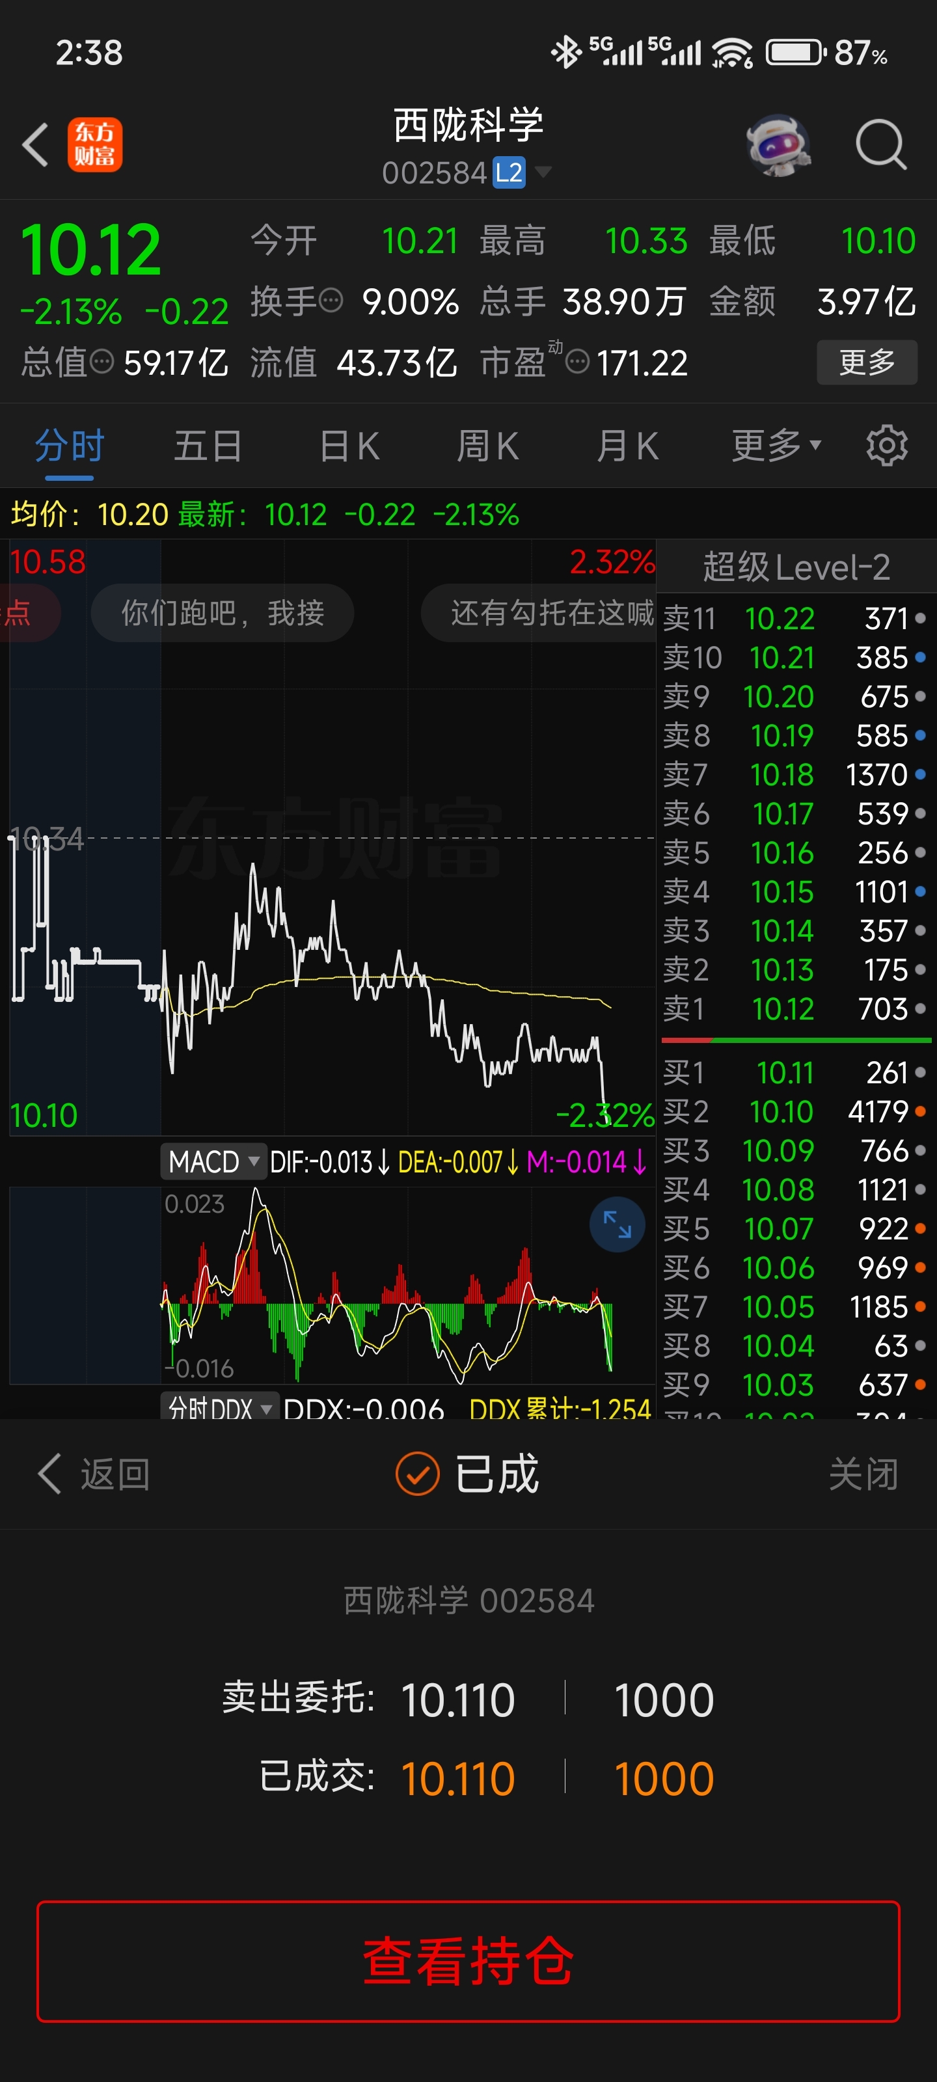Image resolution: width=937 pixels, height=2082 pixels.
Task: Select the 买8 10.04 order row
Action: 796,1345
